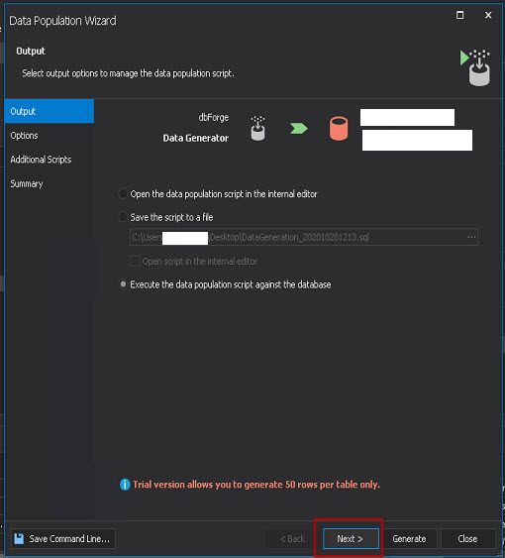
Task: Check Open script in the internal editor
Action: tap(135, 261)
